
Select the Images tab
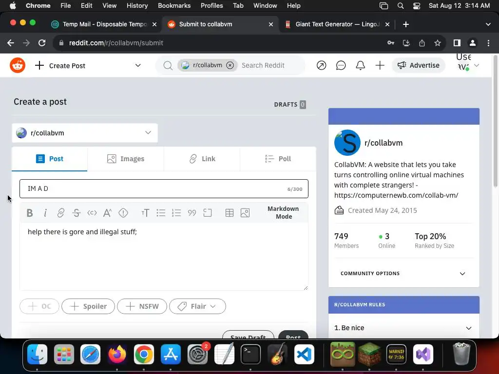click(126, 159)
